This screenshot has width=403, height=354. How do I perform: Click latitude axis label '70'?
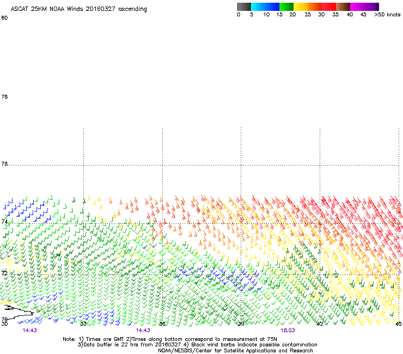[4, 320]
